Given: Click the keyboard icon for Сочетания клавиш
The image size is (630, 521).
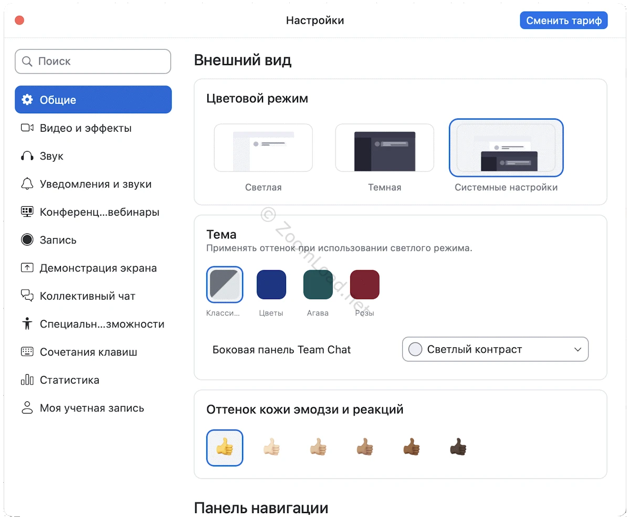Looking at the screenshot, I should [x=27, y=352].
